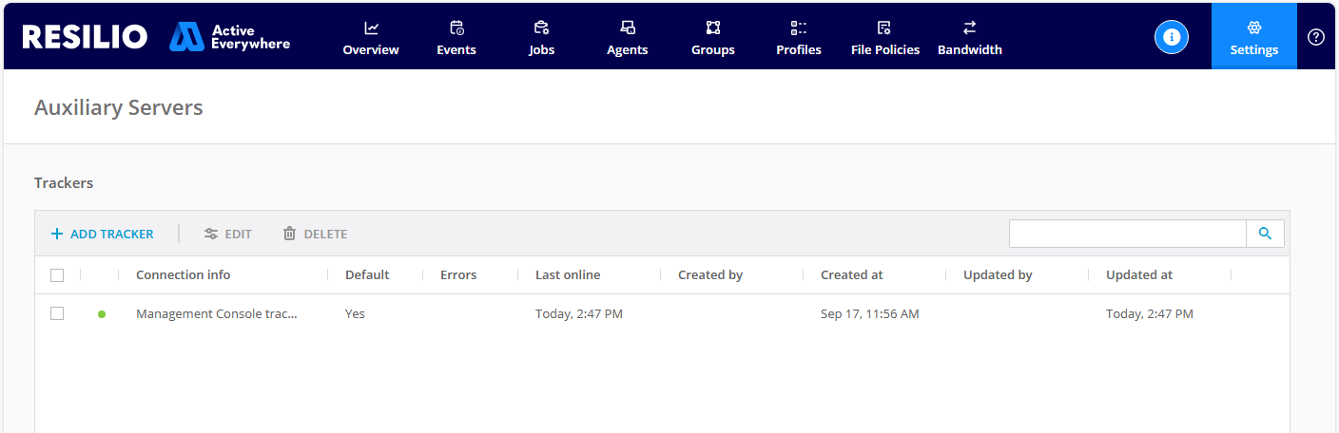The width and height of the screenshot is (1339, 433).
Task: Open the Jobs page
Action: tap(541, 38)
